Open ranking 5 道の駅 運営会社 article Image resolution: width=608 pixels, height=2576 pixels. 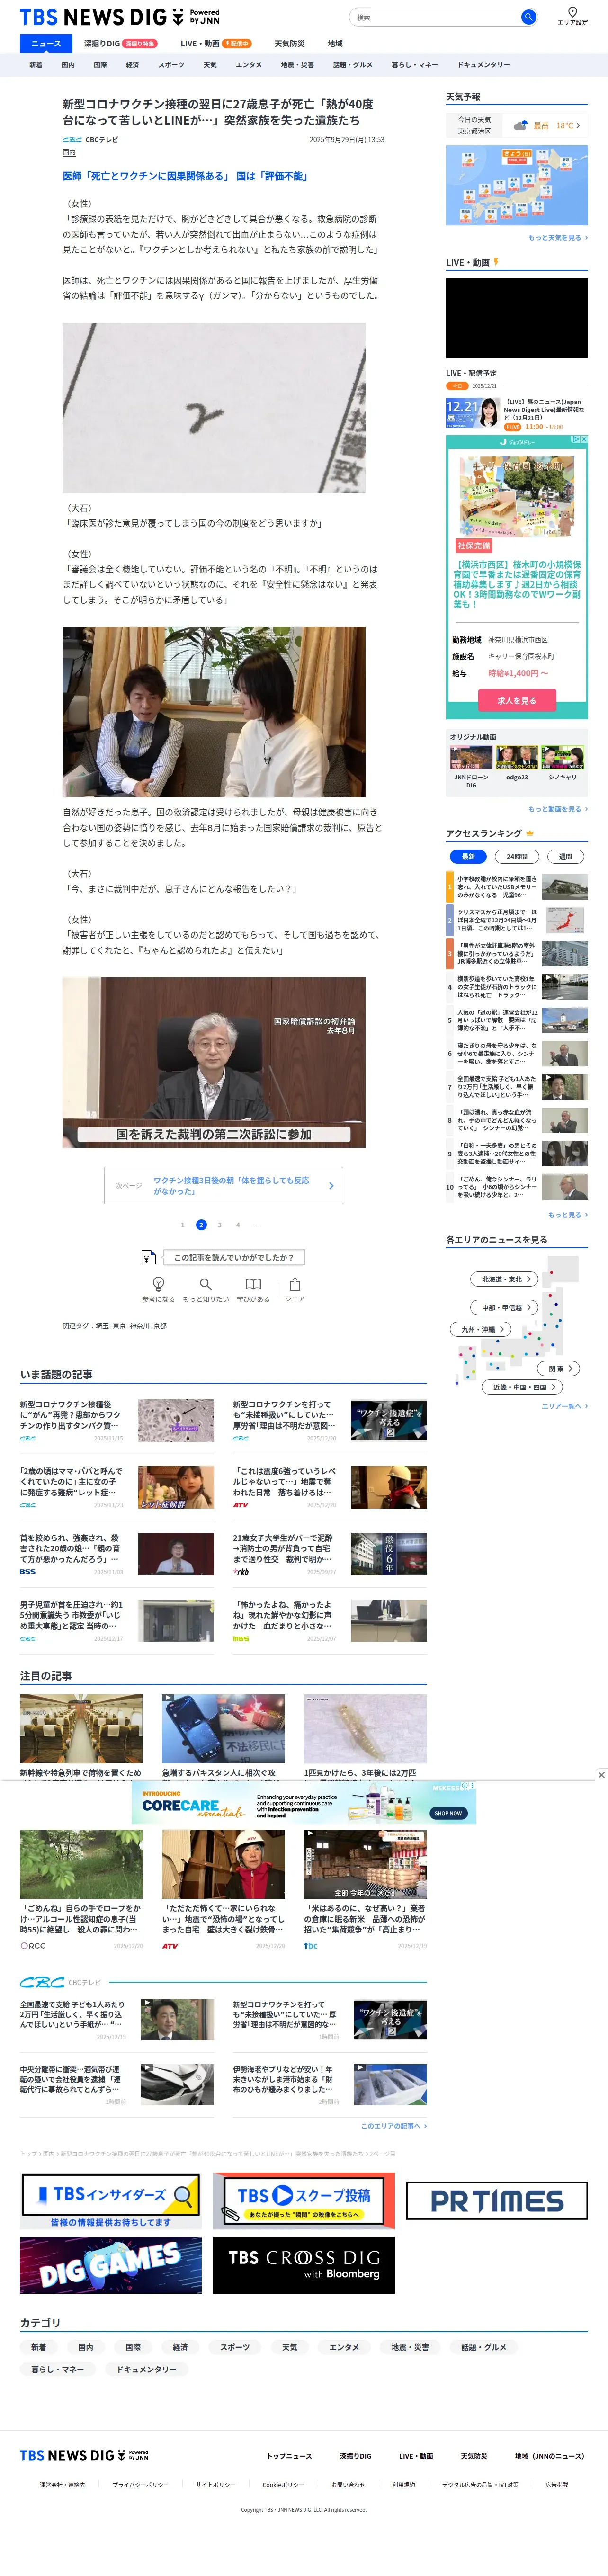(x=516, y=1020)
